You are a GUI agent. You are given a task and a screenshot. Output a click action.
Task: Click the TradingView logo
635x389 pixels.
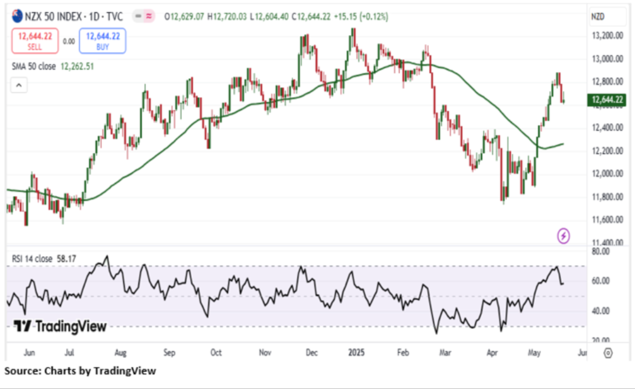pos(60,326)
